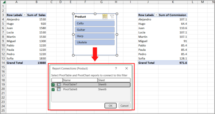Open Row Labels filter dropdown in column A
The height and width of the screenshot is (114, 215).
[25, 15]
